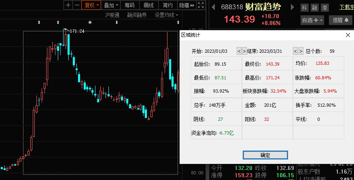
Task: Click the zoom-in plus button in chart toolbar
Action: click(68, 5)
